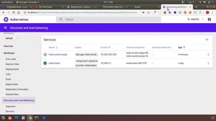Click the CREATE button
This screenshot has width=216, height=121.
[x=193, y=19]
